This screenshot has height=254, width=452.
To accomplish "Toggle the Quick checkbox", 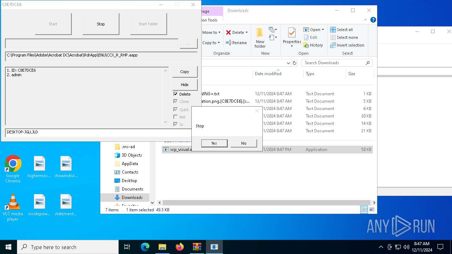I will pyautogui.click(x=176, y=109).
